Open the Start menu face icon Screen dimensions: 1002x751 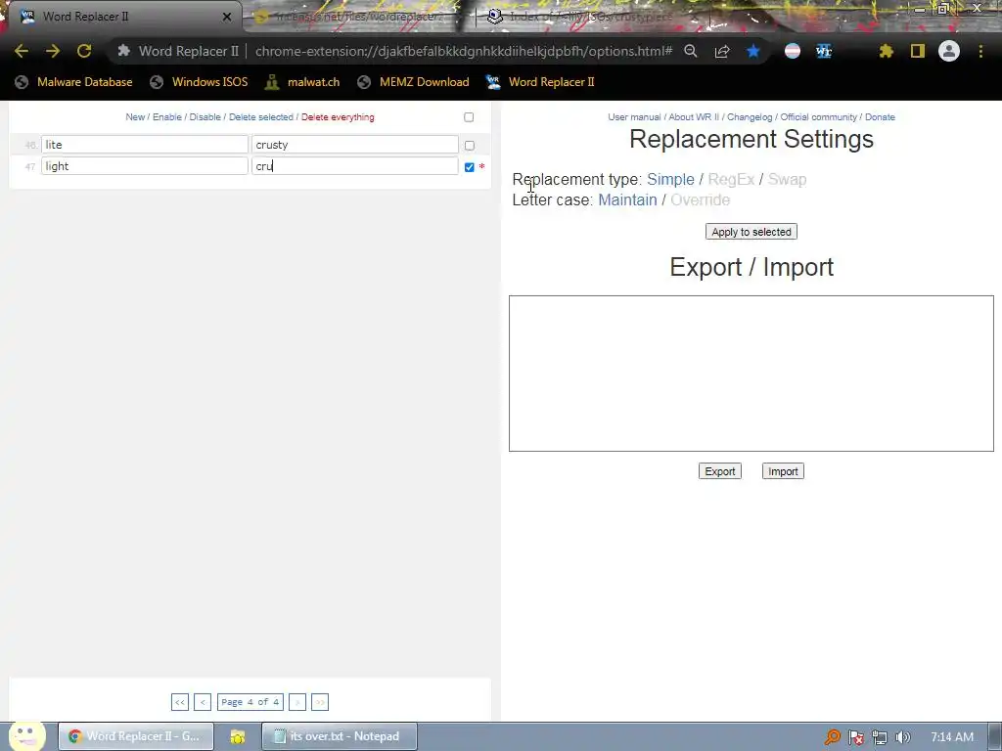[26, 735]
